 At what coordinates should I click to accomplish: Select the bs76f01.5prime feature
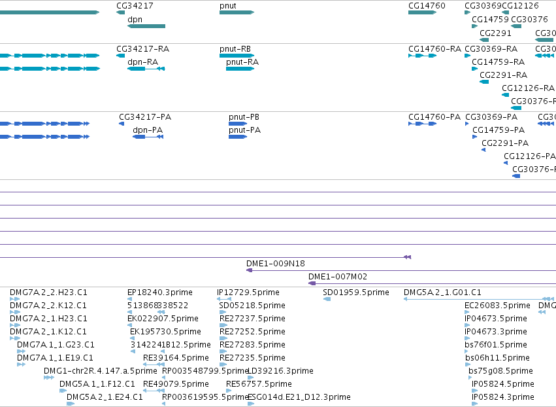click(466, 351)
